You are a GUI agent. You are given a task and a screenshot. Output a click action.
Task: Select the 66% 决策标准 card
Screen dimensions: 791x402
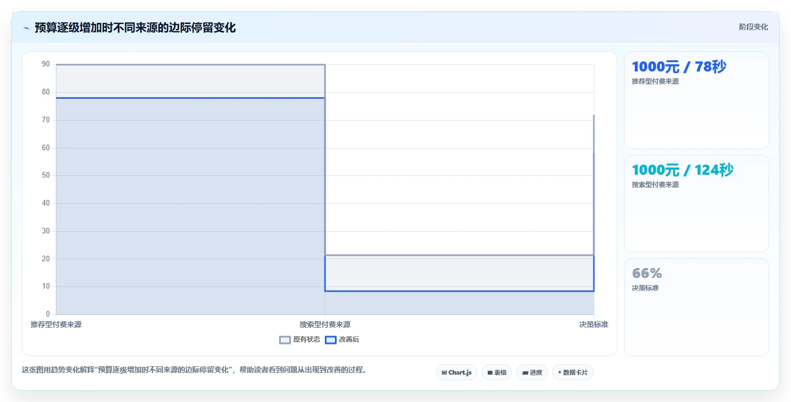point(697,307)
